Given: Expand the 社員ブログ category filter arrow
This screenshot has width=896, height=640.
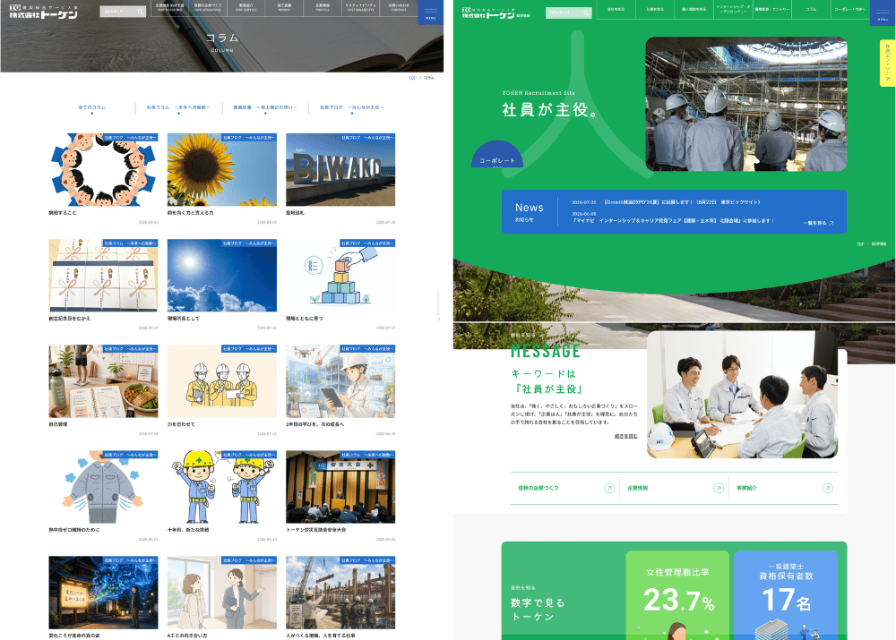Looking at the screenshot, I should tap(351, 114).
